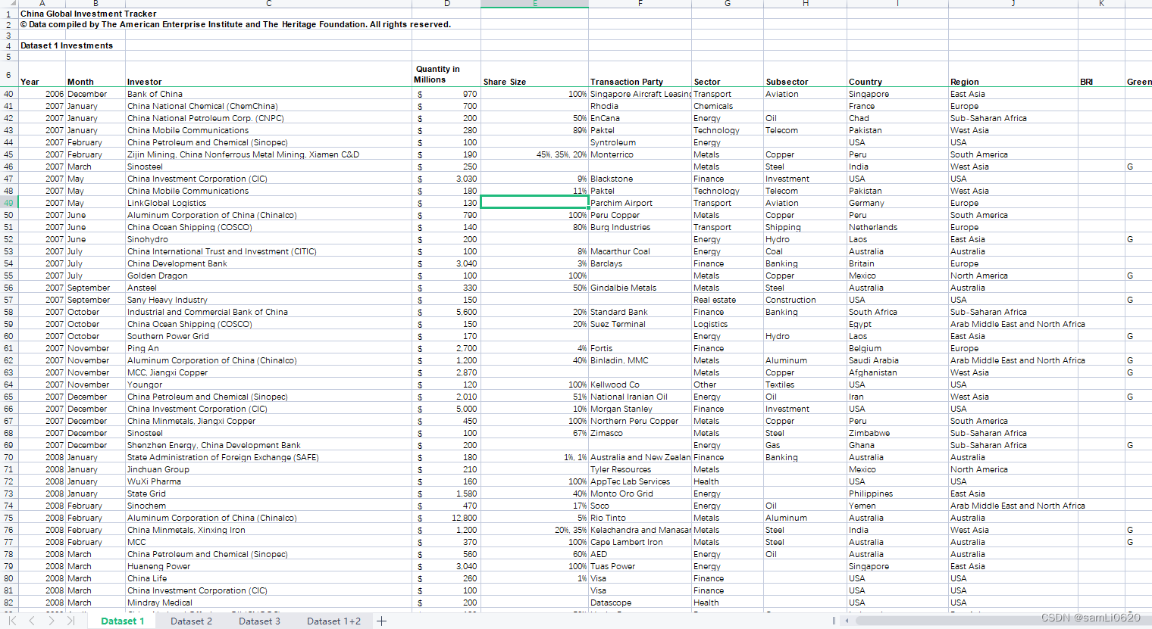The width and height of the screenshot is (1152, 629).
Task: Select column G header
Action: 728,4
